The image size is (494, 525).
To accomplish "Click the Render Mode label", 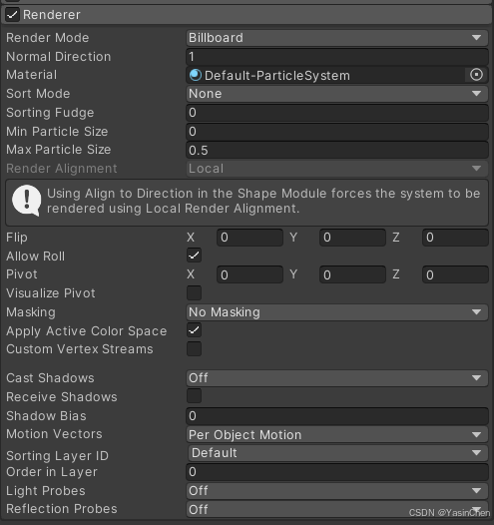I will point(48,38).
